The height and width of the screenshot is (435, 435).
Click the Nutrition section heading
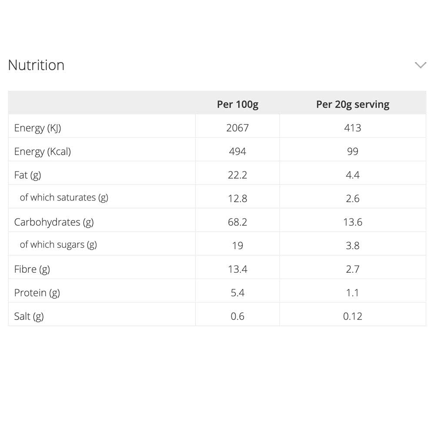coord(36,65)
